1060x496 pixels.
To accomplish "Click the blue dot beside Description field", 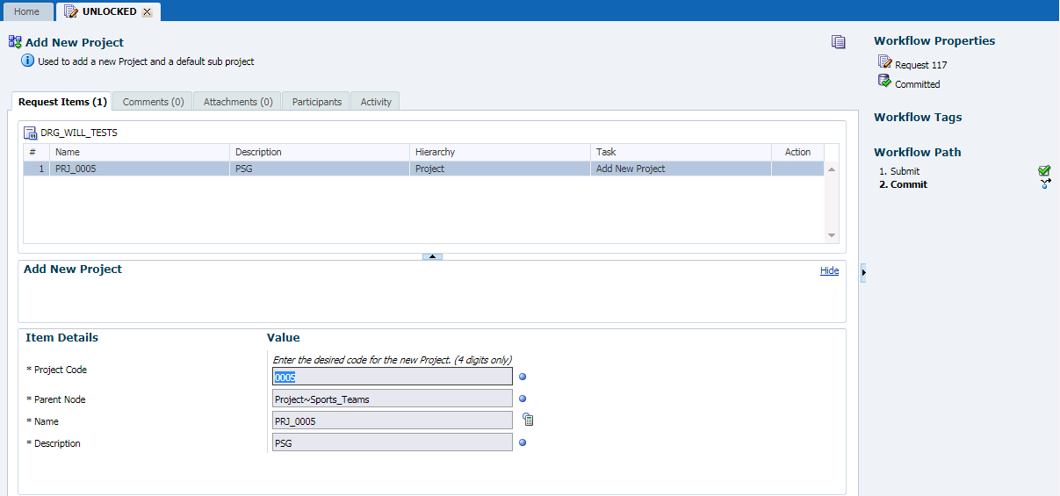I will coord(523,442).
